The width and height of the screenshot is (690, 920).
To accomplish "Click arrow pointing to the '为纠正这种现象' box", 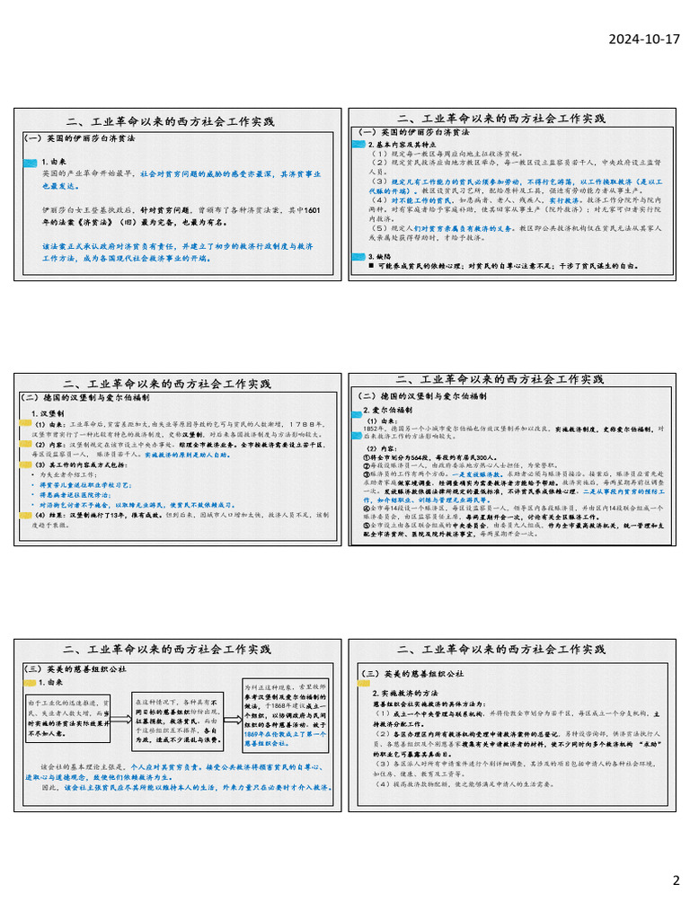I will point(233,719).
